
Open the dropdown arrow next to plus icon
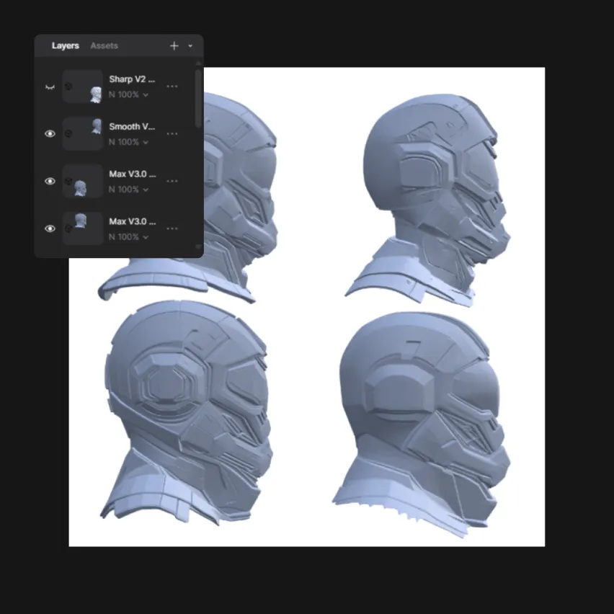[190, 46]
